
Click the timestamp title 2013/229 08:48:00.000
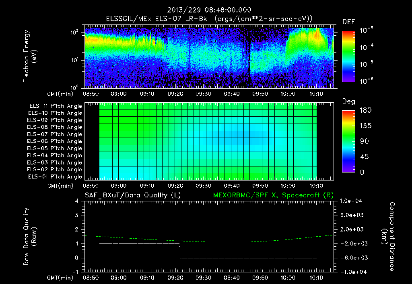coord(209,10)
